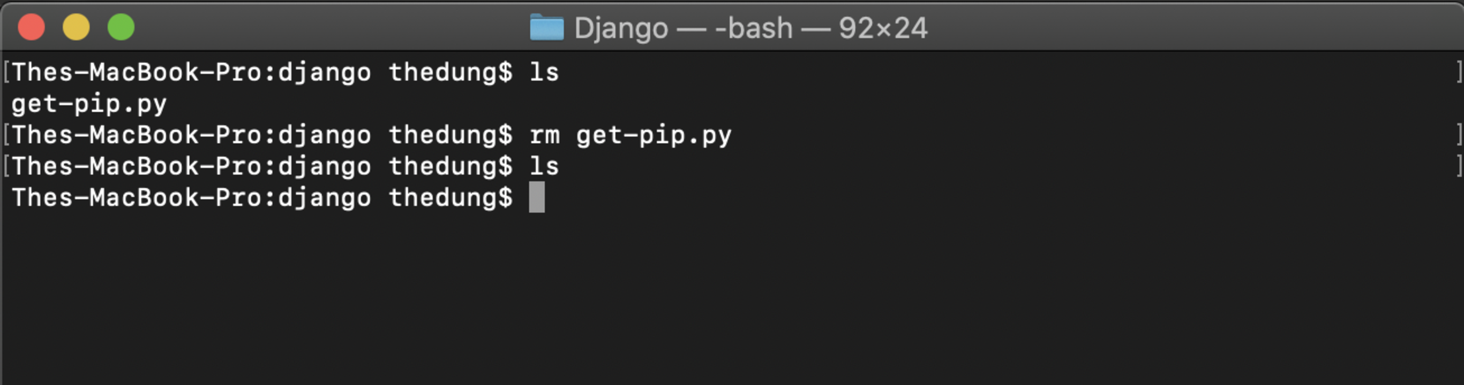Click the 'get-pip.py' file name in ls output
Image resolution: width=1464 pixels, height=385 pixels.
pos(89,105)
